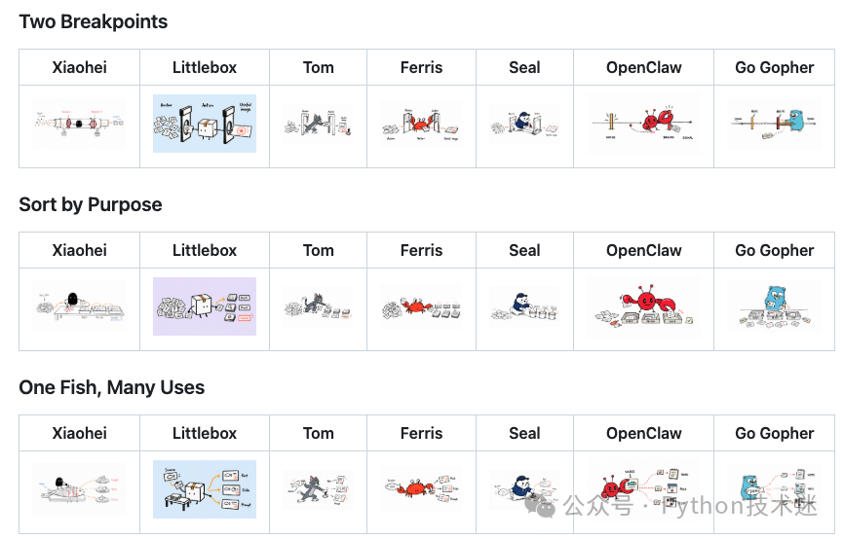This screenshot has height=539, width=844.
Task: Open the Littlebox Two Breakpoints blue image
Action: point(205,124)
